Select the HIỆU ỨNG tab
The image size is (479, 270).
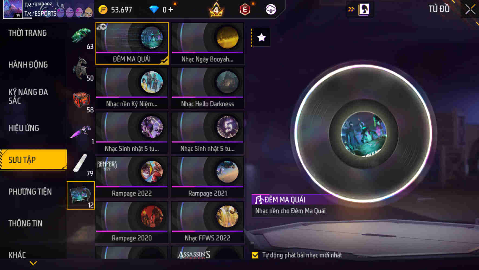pos(24,128)
